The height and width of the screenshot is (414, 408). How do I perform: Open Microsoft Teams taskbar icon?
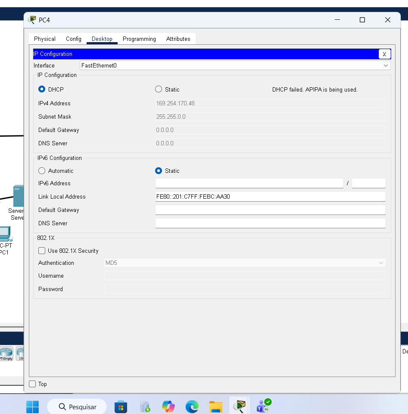[263, 406]
